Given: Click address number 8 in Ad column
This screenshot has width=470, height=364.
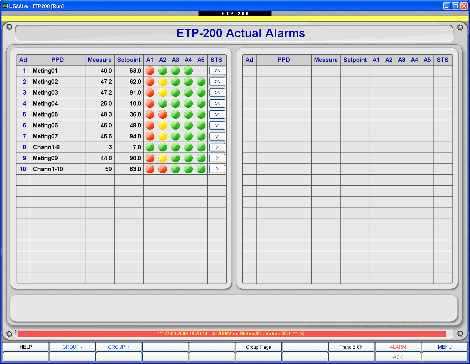Looking at the screenshot, I should point(24,147).
